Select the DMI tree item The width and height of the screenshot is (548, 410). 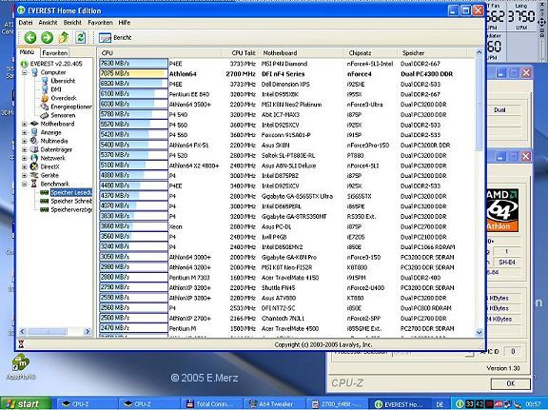tap(56, 89)
